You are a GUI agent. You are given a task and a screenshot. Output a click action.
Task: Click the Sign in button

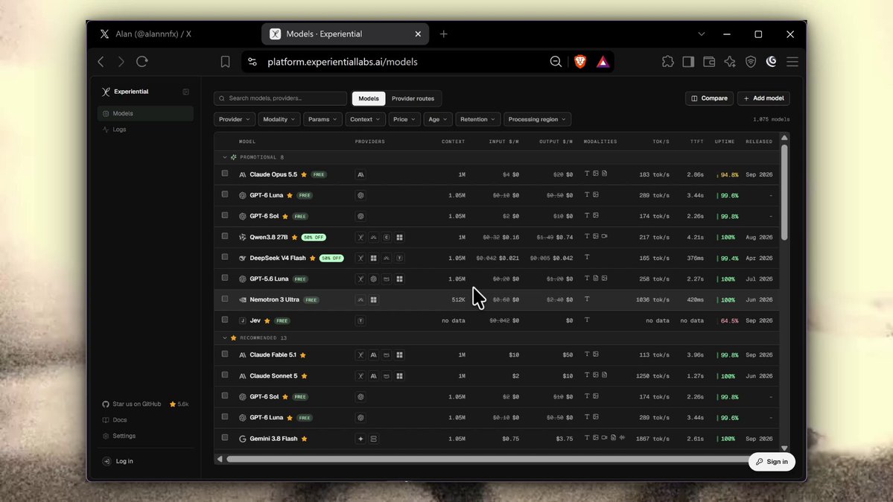pos(772,462)
